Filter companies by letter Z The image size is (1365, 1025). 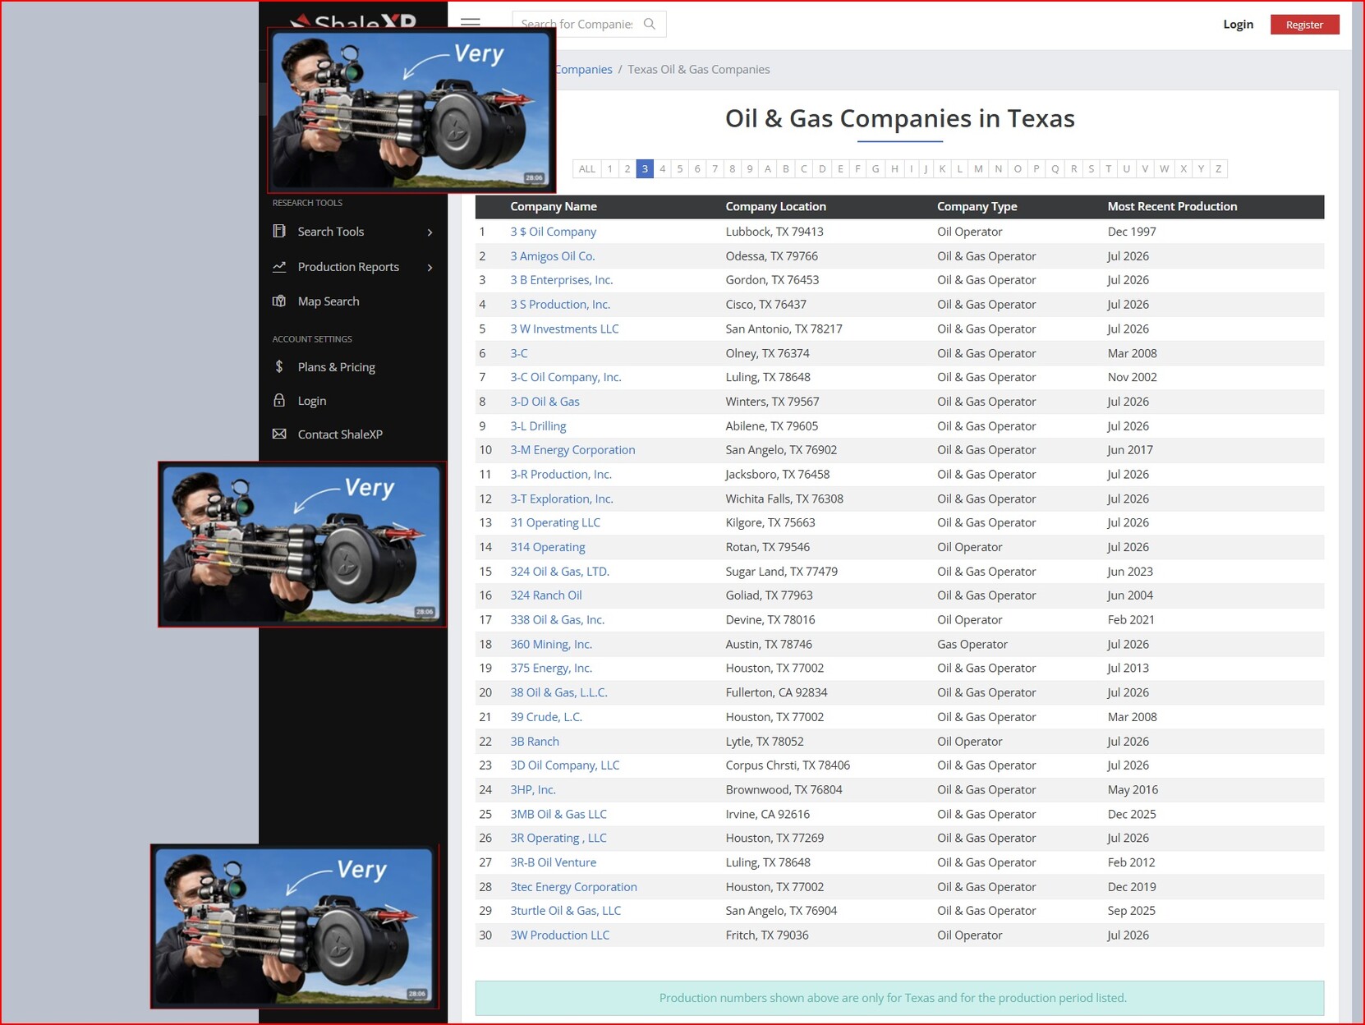coord(1218,168)
